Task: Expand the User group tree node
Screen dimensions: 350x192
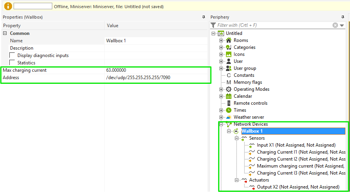Action: point(221,68)
